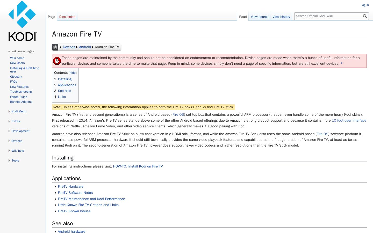Jump to See also in Contents
This screenshot has width=373, height=233.
click(x=64, y=91)
